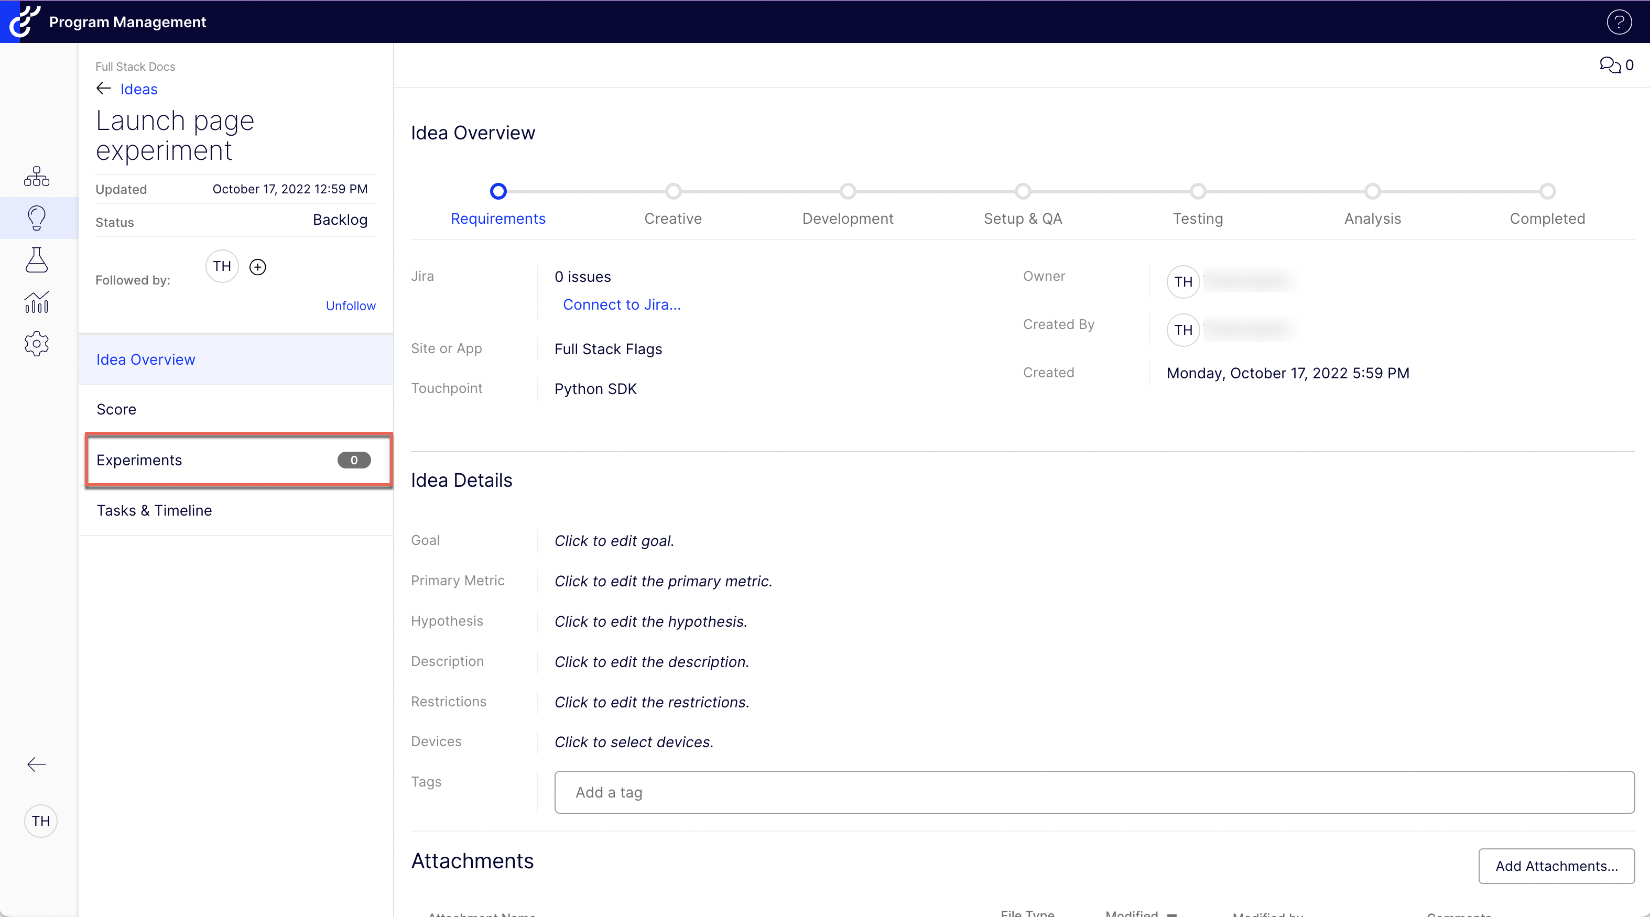Click to edit the restrictions
The image size is (1650, 917).
[x=652, y=702]
